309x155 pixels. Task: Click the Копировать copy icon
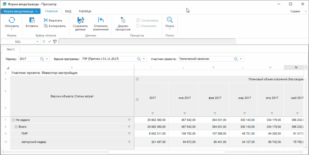point(46,26)
